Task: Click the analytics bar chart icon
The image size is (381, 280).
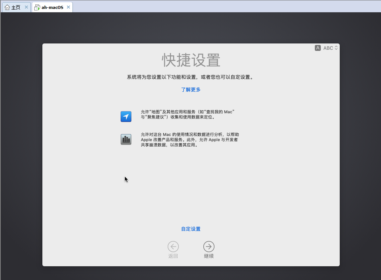Action: coord(126,139)
